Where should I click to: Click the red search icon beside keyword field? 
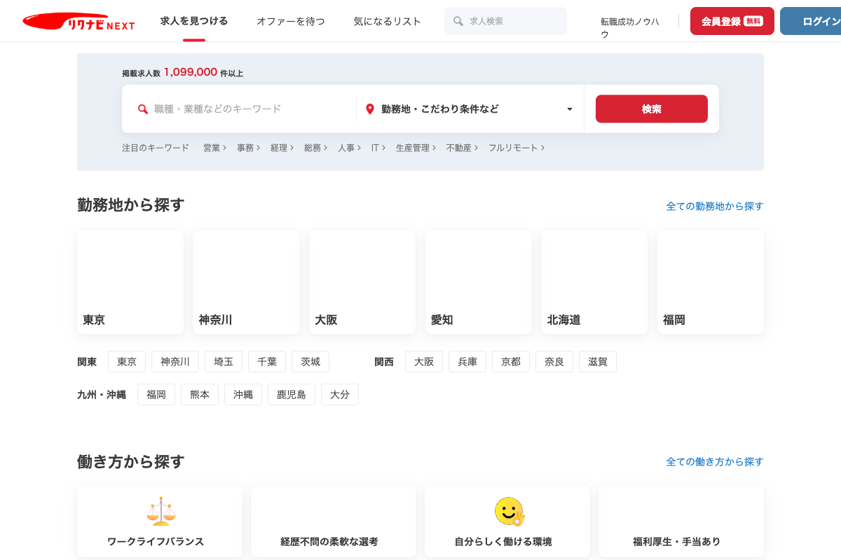click(x=143, y=109)
